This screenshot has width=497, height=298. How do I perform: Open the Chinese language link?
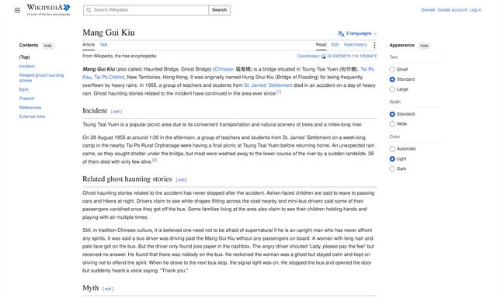[x=224, y=69]
